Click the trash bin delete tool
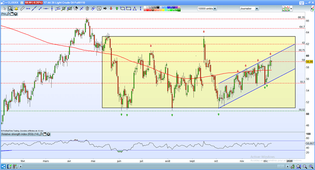This screenshot has width=315, height=170. (87, 9)
